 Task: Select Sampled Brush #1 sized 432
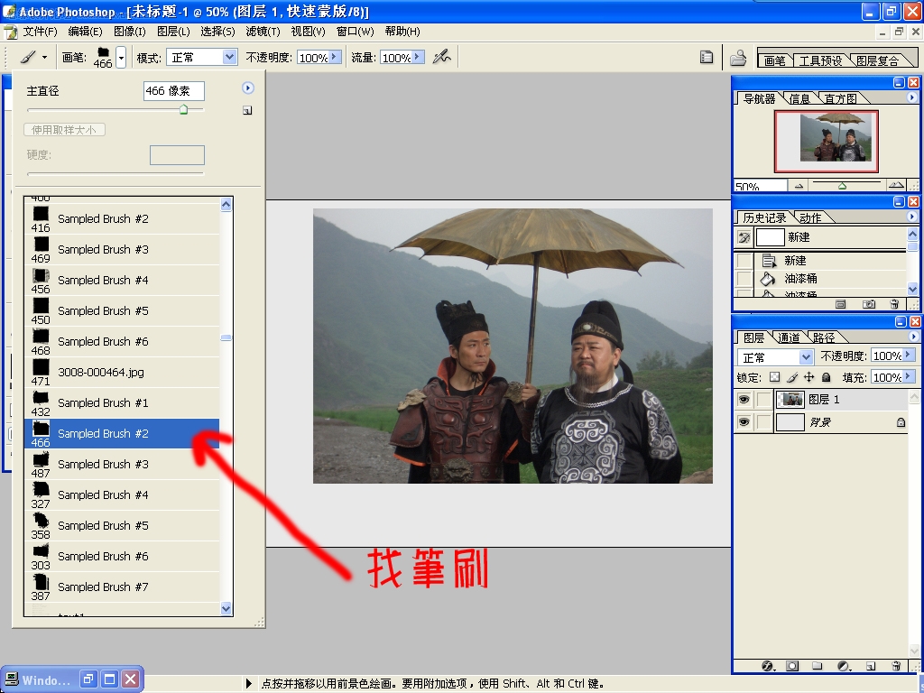click(122, 402)
